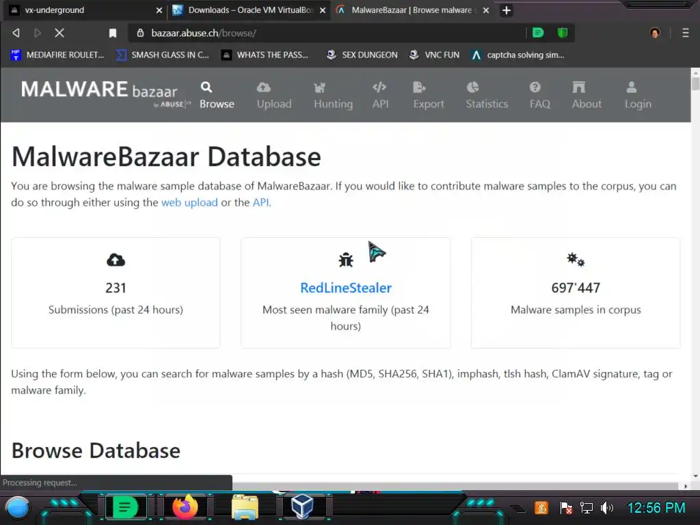
Task: Open the Login nav item
Action: (x=638, y=95)
